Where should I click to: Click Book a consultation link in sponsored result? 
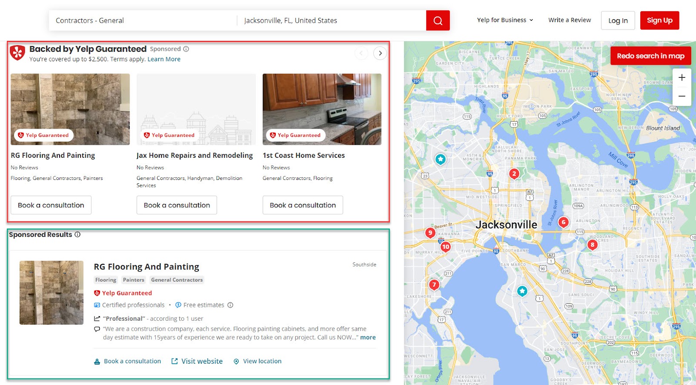coord(127,361)
